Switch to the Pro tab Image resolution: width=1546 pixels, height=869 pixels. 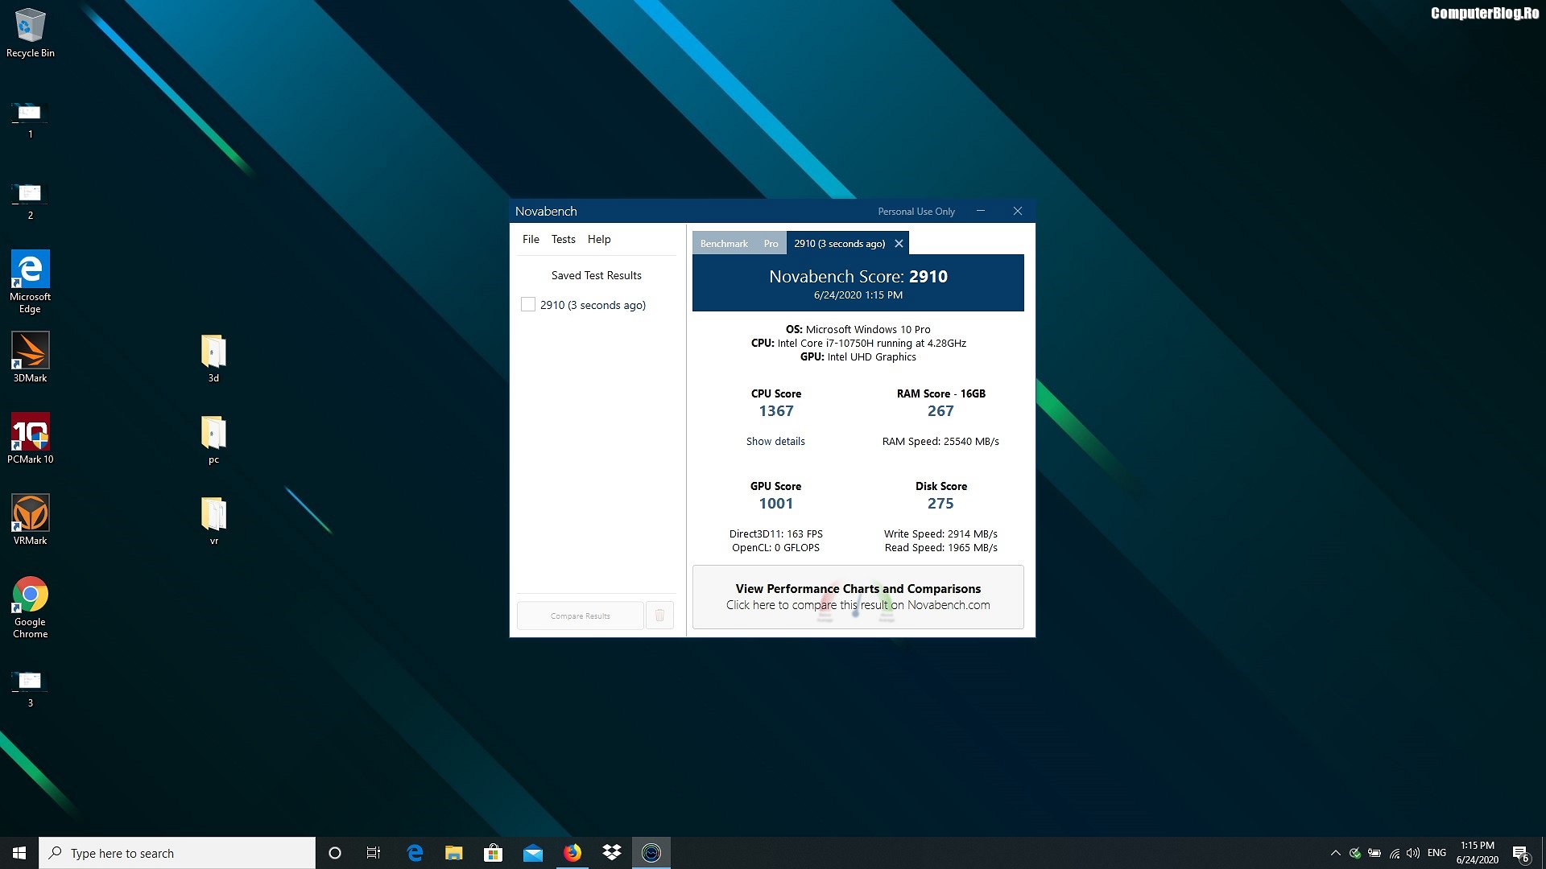tap(771, 244)
